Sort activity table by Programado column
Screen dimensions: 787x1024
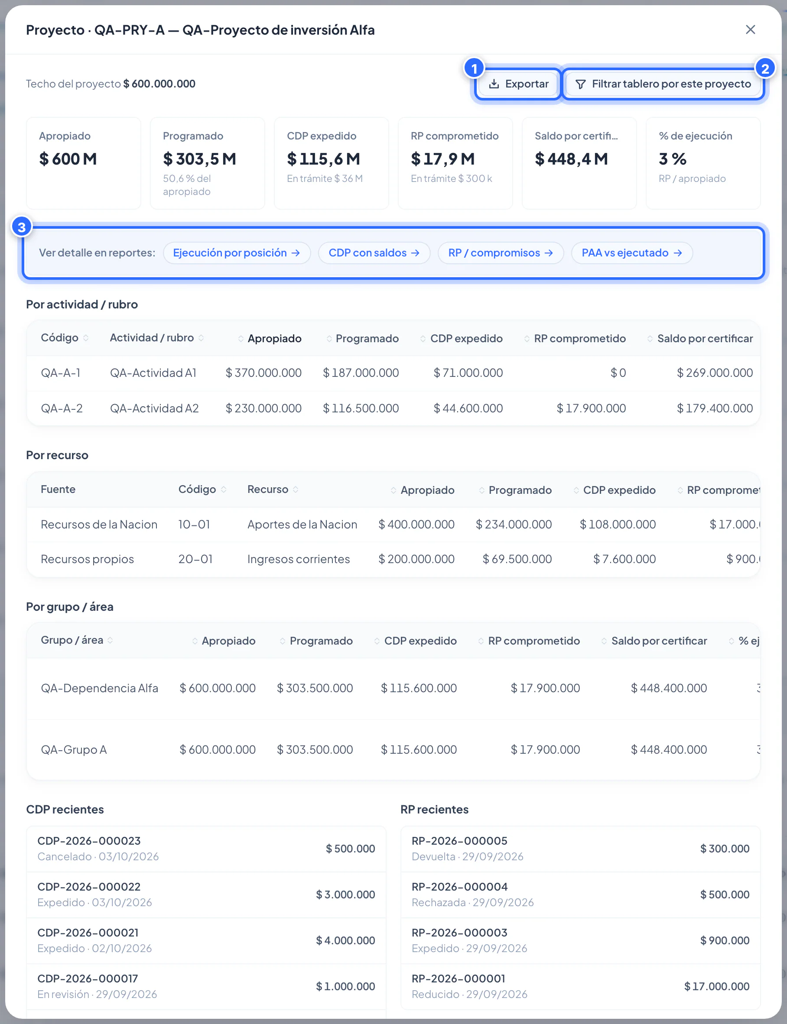point(362,339)
